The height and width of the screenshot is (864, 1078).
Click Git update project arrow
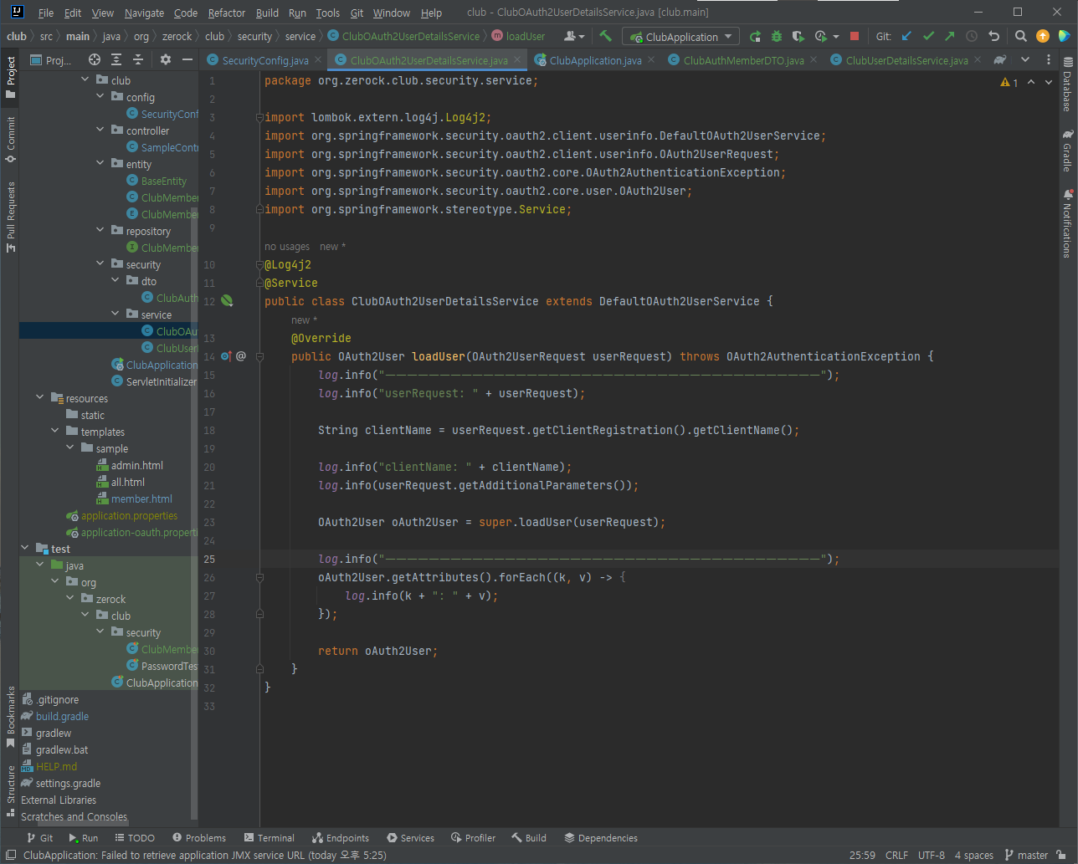pyautogui.click(x=906, y=36)
